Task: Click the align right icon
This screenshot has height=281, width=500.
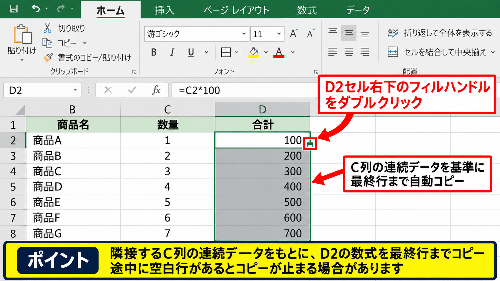Action: [365, 52]
